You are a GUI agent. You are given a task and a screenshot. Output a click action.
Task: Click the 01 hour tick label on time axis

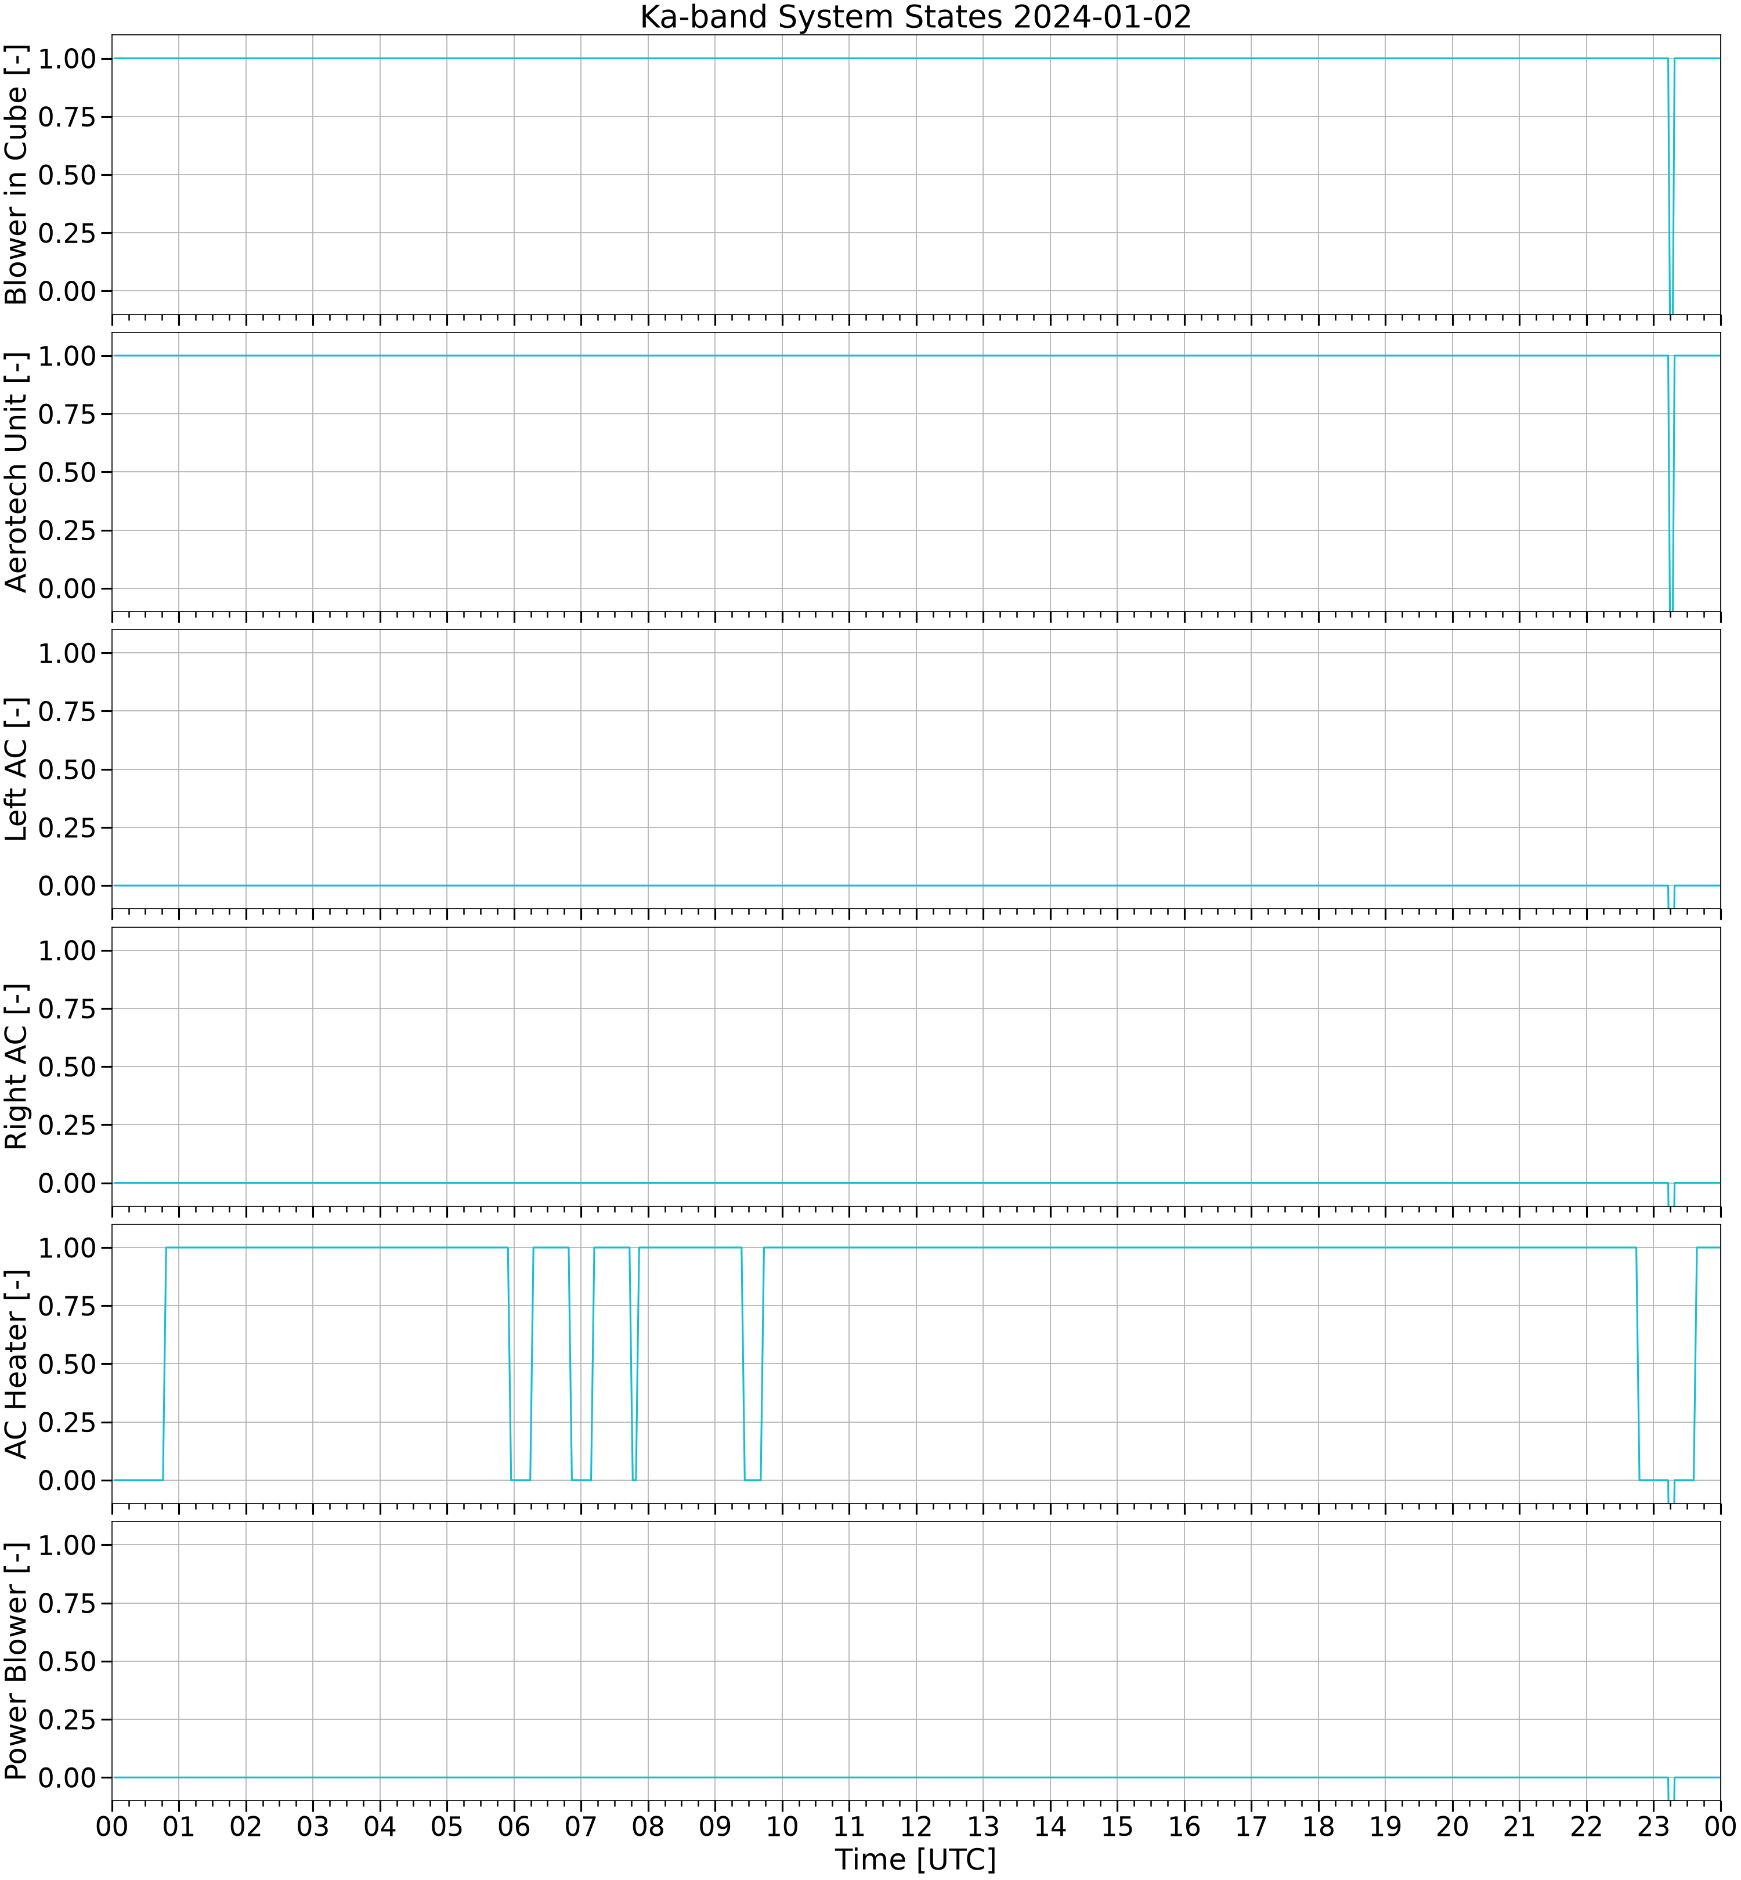(179, 1826)
